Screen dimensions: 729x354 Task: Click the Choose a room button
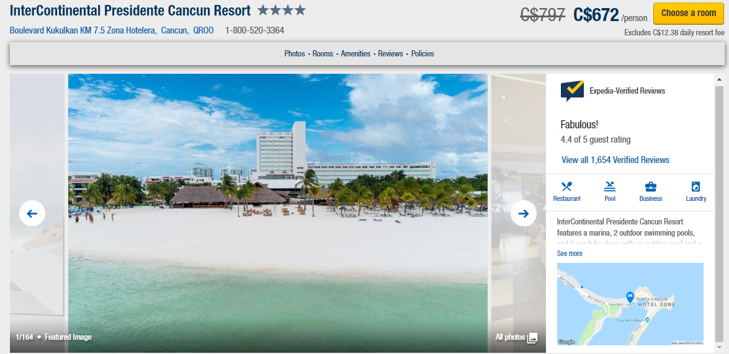(689, 13)
